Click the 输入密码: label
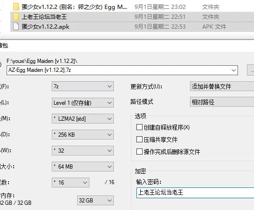Viewport: 254px width, 210px height. pos(149,182)
